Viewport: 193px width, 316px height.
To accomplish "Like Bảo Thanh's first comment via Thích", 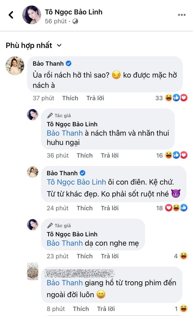I will point(70,98).
